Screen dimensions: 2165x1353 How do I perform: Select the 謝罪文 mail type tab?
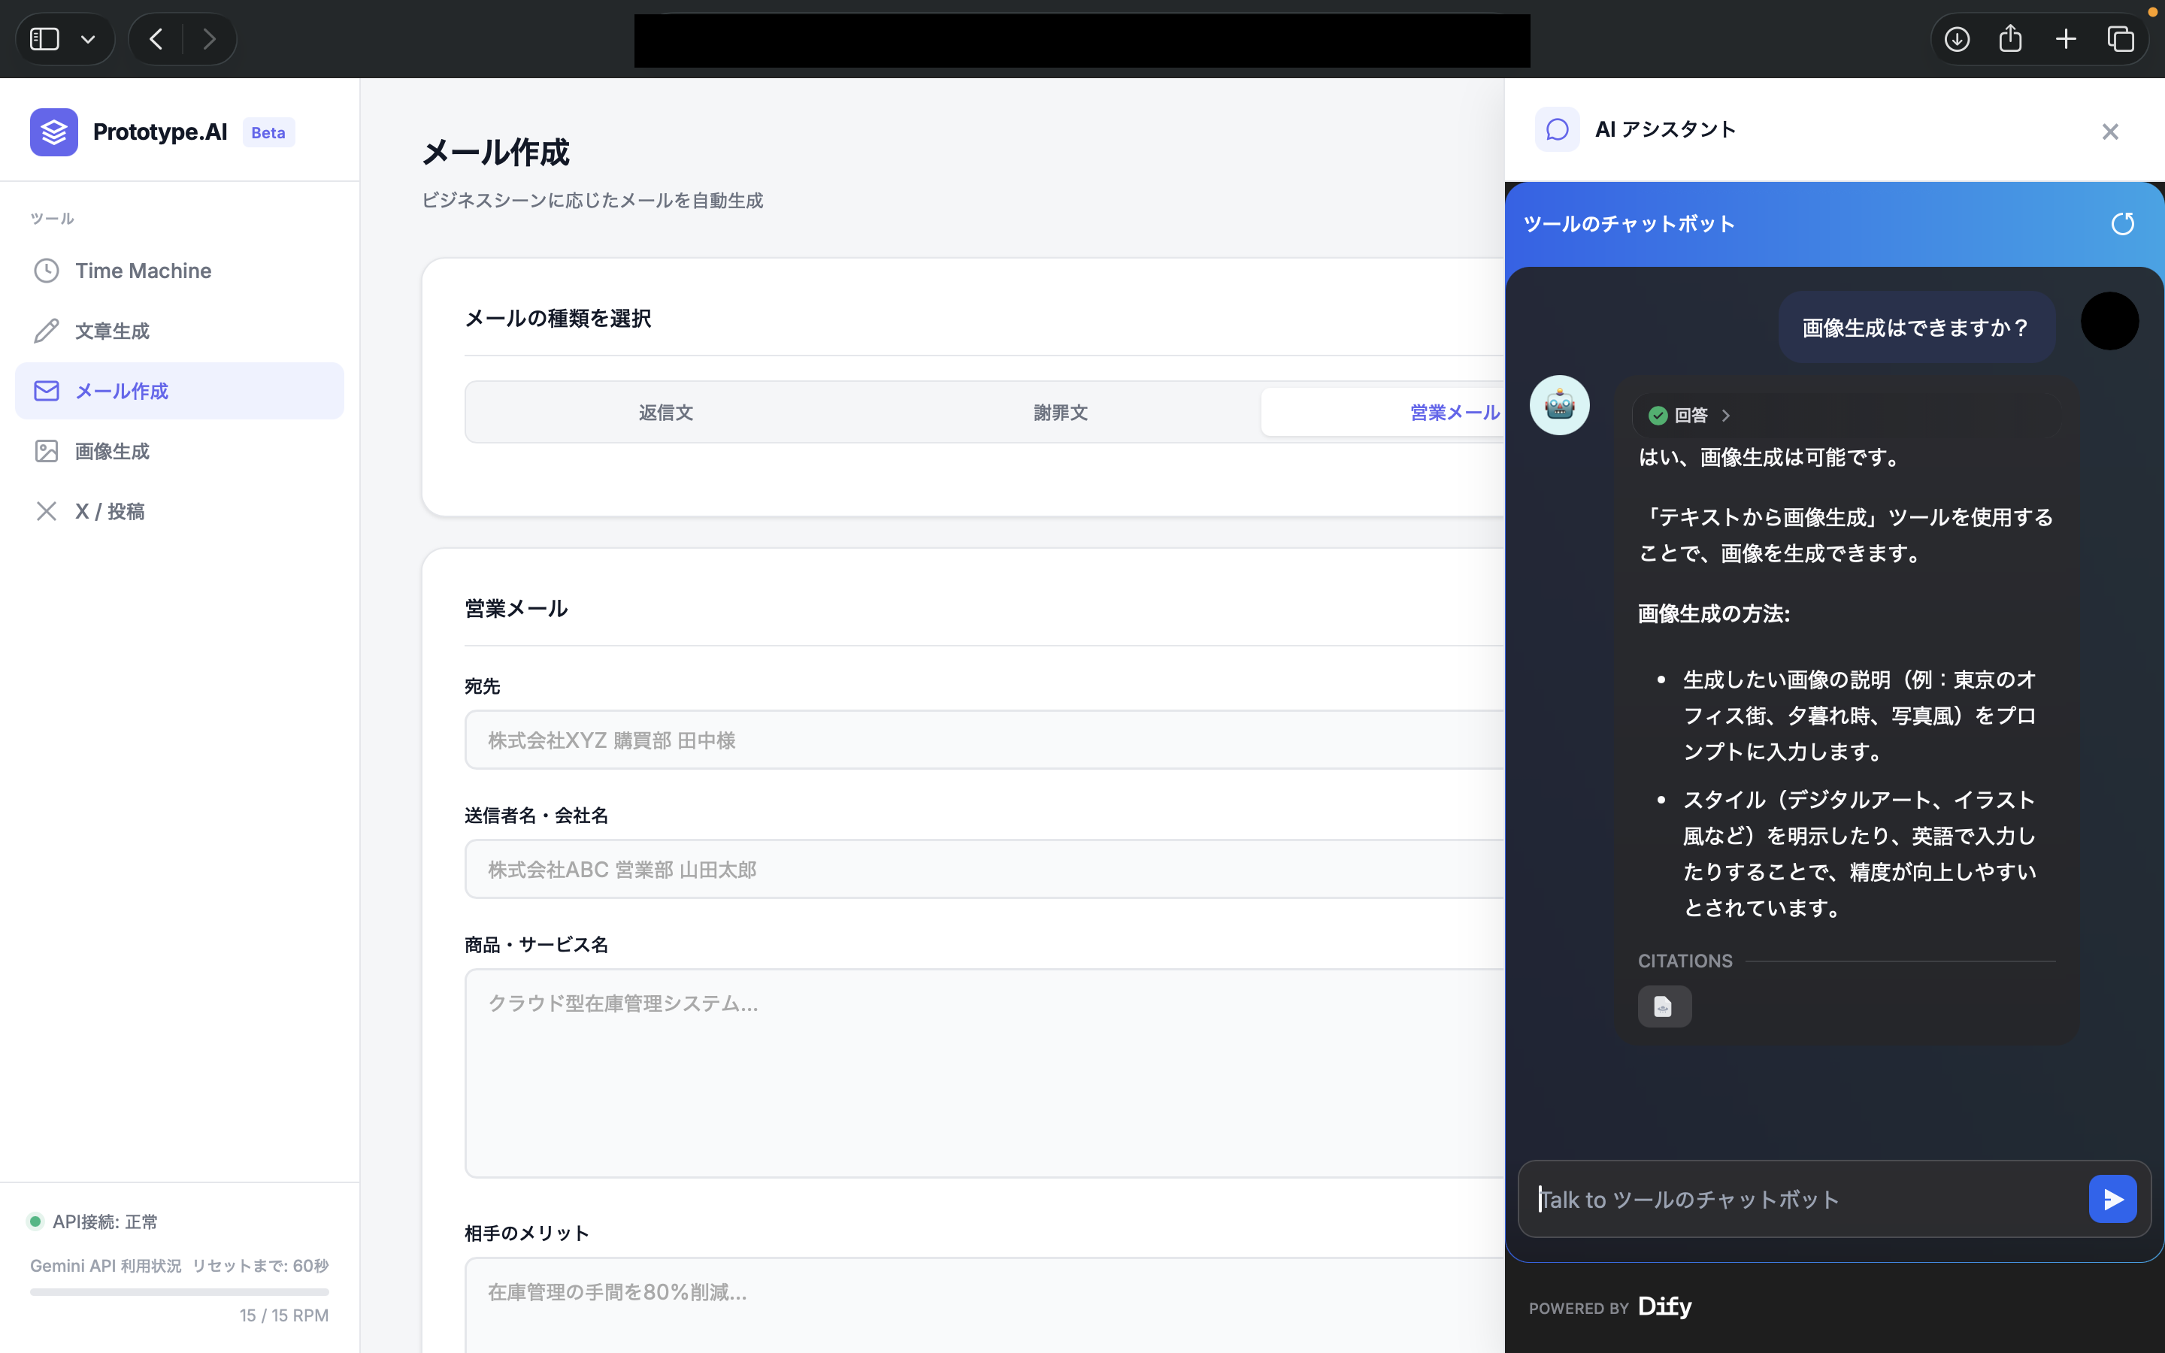pos(1061,413)
